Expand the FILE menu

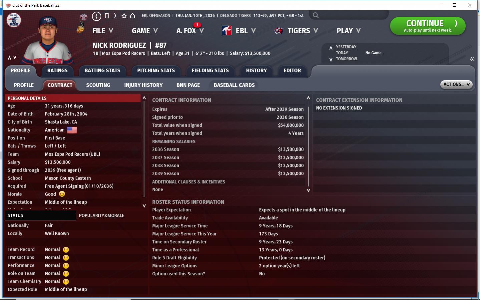103,31
